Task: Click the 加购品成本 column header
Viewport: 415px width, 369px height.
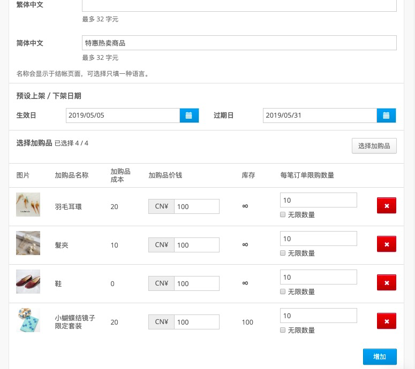Action: pos(120,175)
